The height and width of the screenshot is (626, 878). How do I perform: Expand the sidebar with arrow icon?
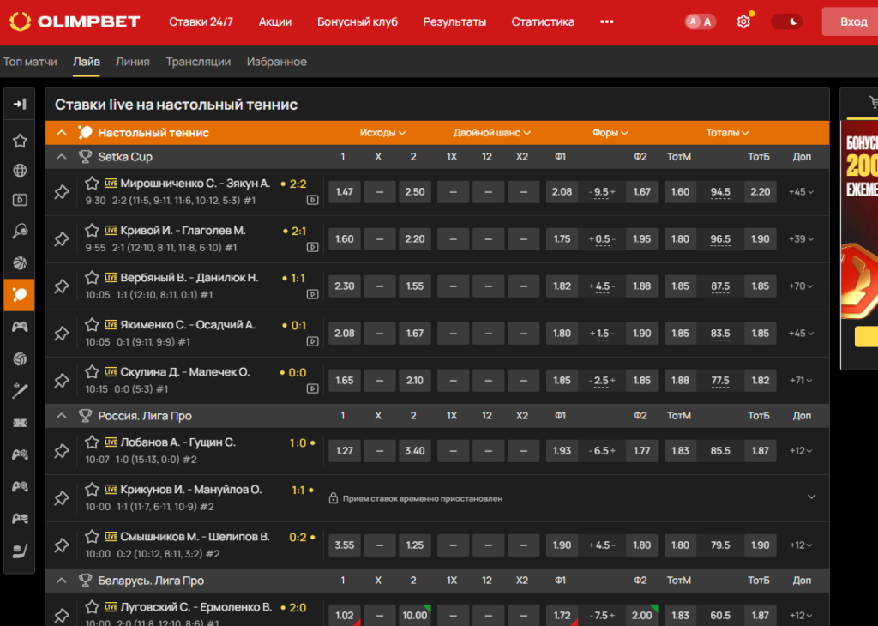pos(20,104)
